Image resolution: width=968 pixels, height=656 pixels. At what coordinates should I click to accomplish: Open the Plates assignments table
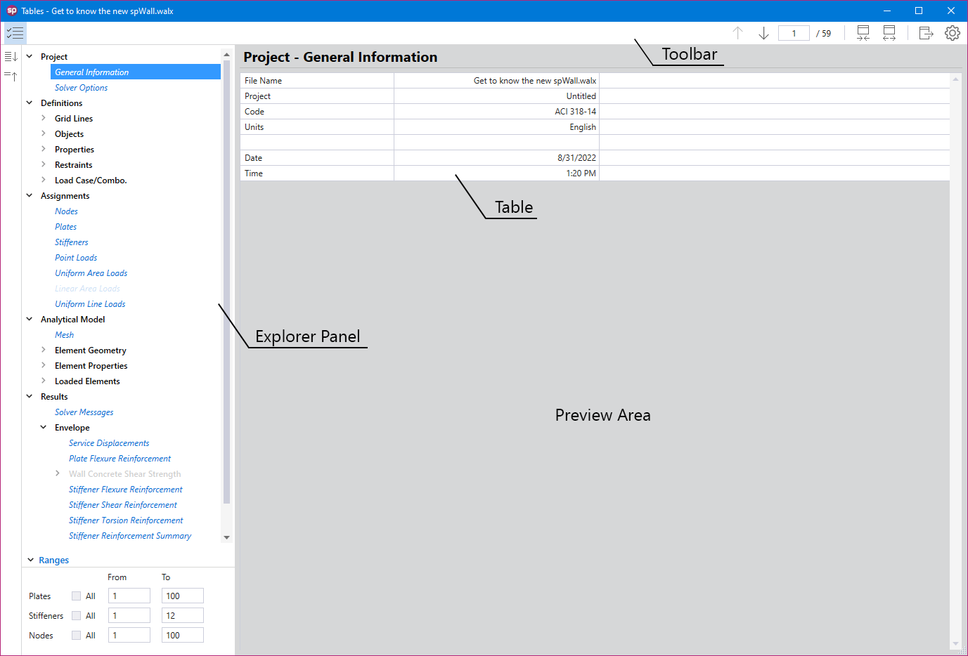pos(65,227)
